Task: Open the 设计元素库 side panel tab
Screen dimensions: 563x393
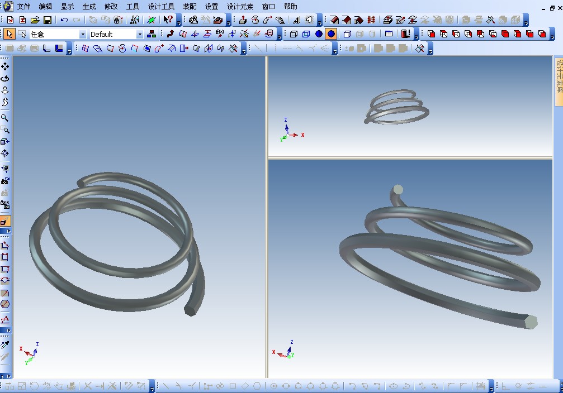Action: pyautogui.click(x=559, y=82)
